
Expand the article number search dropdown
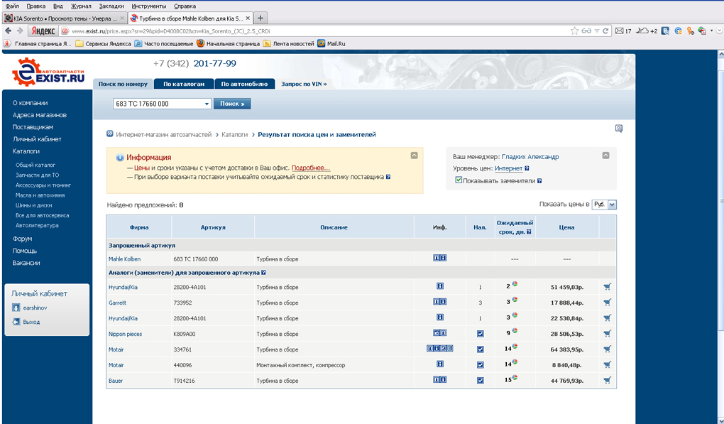click(x=207, y=104)
